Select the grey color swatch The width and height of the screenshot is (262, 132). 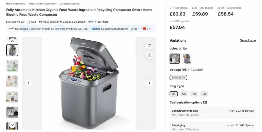pos(187,58)
